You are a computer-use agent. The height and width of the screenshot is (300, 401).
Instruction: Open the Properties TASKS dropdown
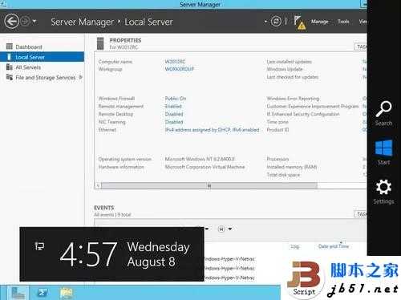coord(361,47)
